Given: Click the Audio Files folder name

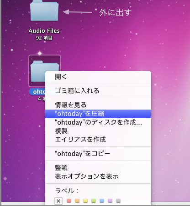Looking at the screenshot, I should point(44,31).
